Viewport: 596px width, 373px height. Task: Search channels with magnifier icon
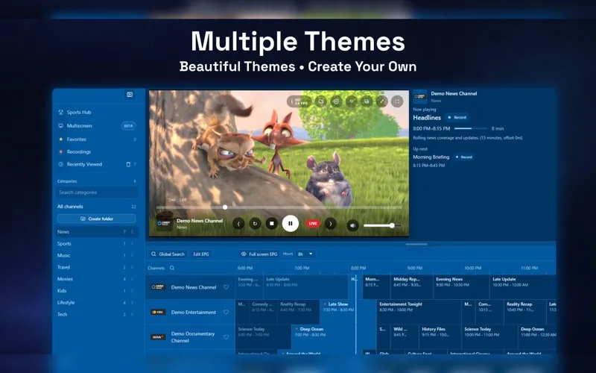point(172,268)
